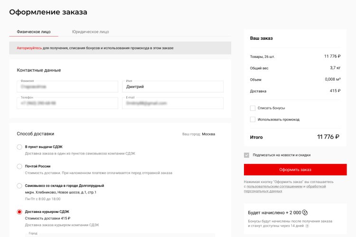The height and width of the screenshot is (237, 356).
Task: Click the bonus coins icon
Action: coord(305,213)
